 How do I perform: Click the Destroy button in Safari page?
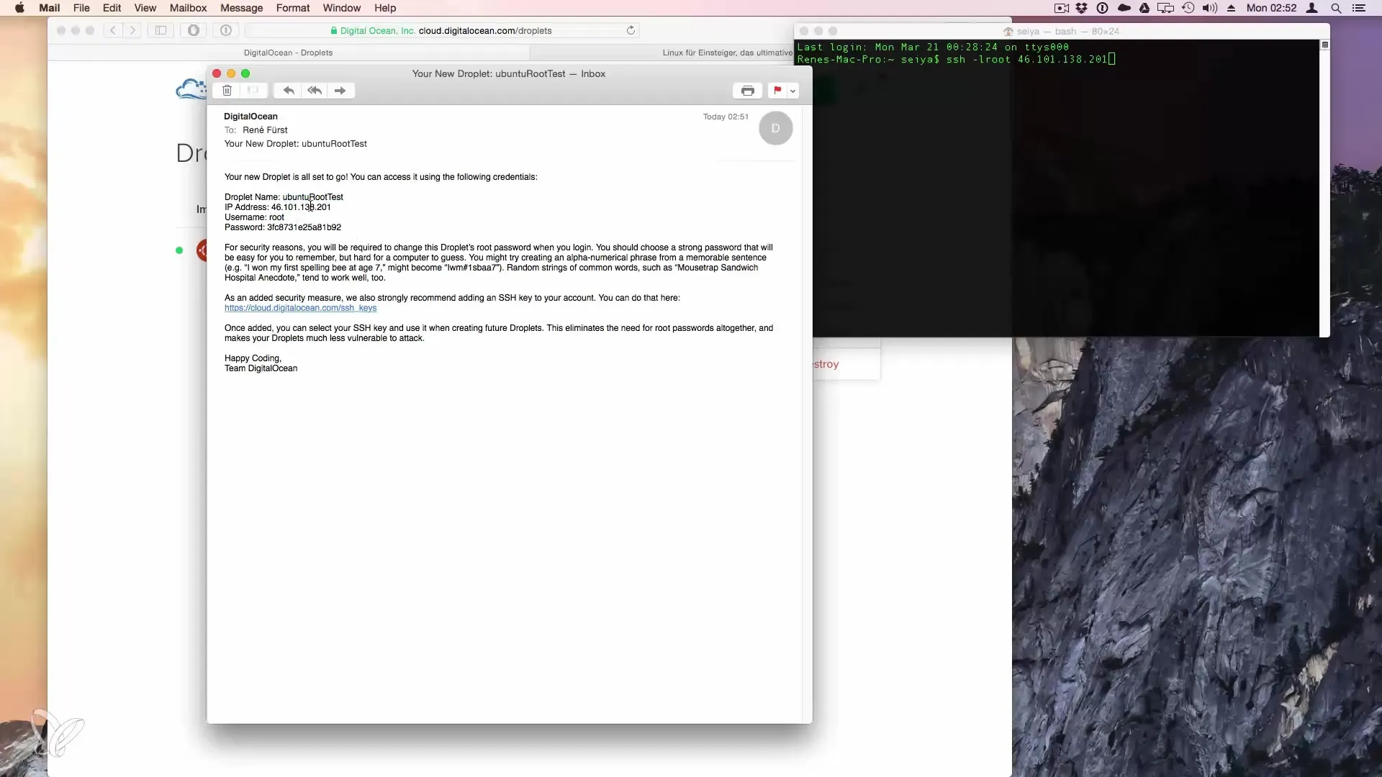[x=826, y=364]
